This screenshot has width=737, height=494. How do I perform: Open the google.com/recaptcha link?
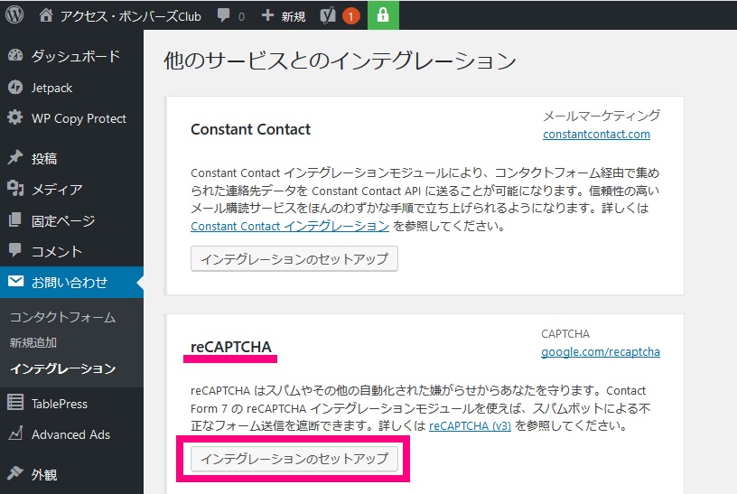(x=601, y=352)
